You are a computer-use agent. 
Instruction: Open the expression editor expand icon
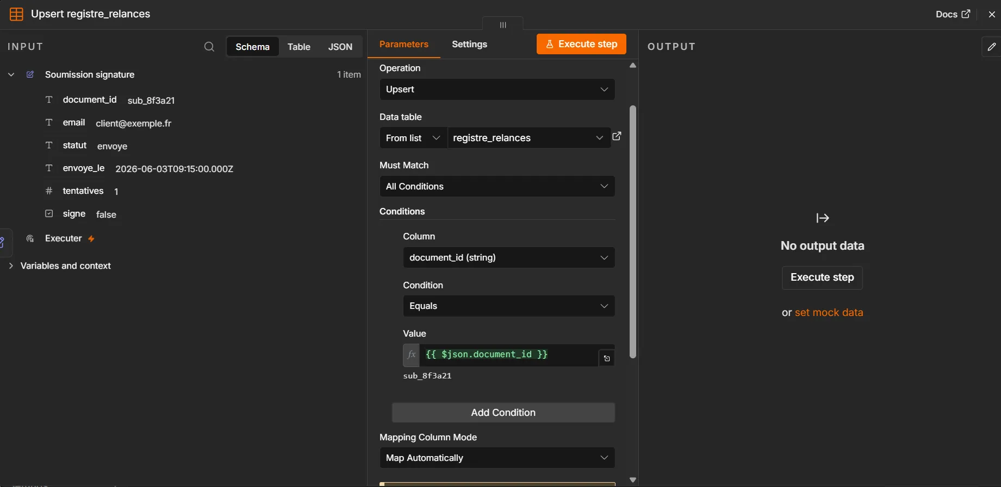(x=607, y=358)
